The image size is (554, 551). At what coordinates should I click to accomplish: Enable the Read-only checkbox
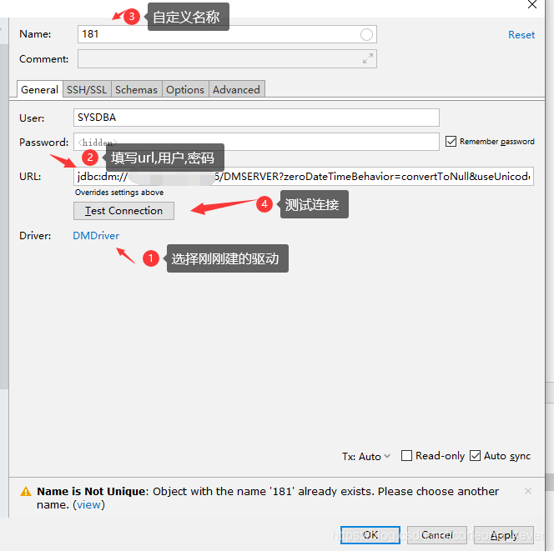(x=406, y=456)
